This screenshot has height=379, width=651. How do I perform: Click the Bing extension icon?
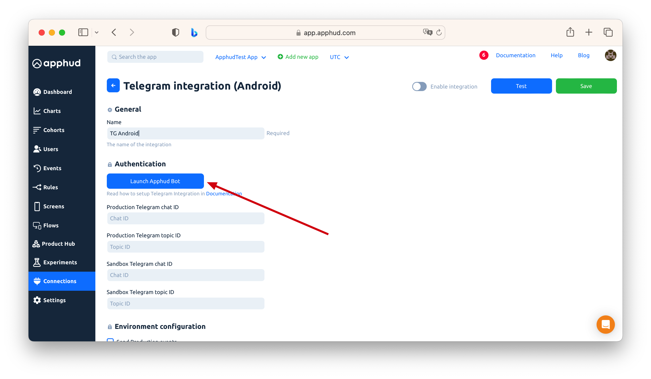pyautogui.click(x=194, y=32)
